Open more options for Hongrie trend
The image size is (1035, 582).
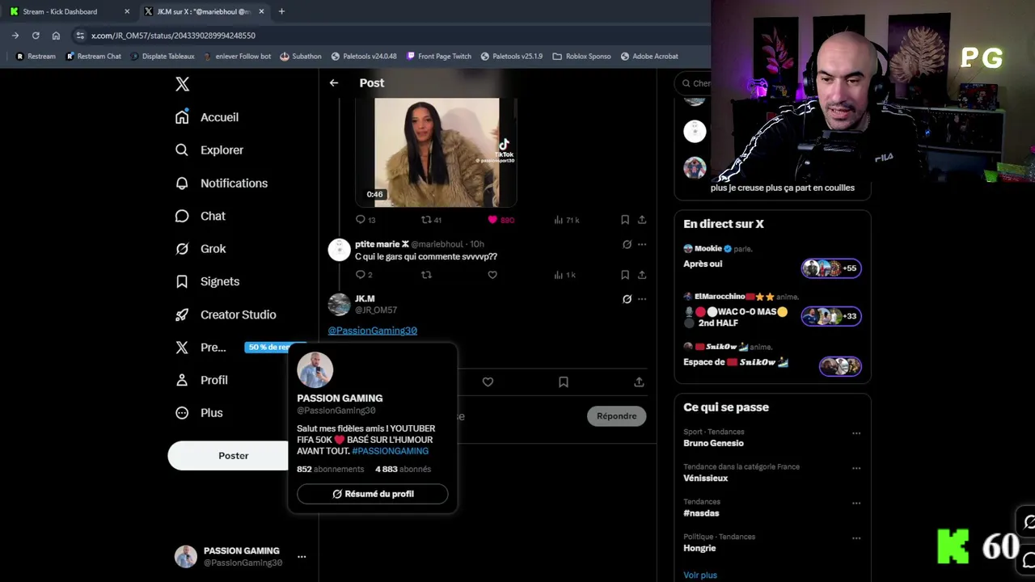tap(856, 538)
